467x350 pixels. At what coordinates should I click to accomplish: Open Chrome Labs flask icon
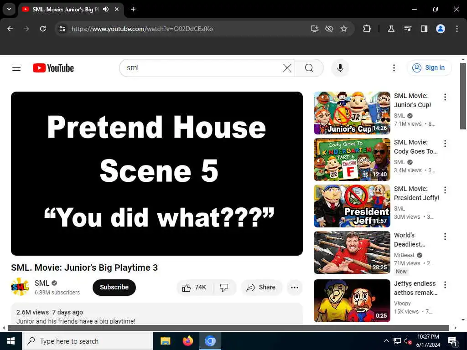391,29
